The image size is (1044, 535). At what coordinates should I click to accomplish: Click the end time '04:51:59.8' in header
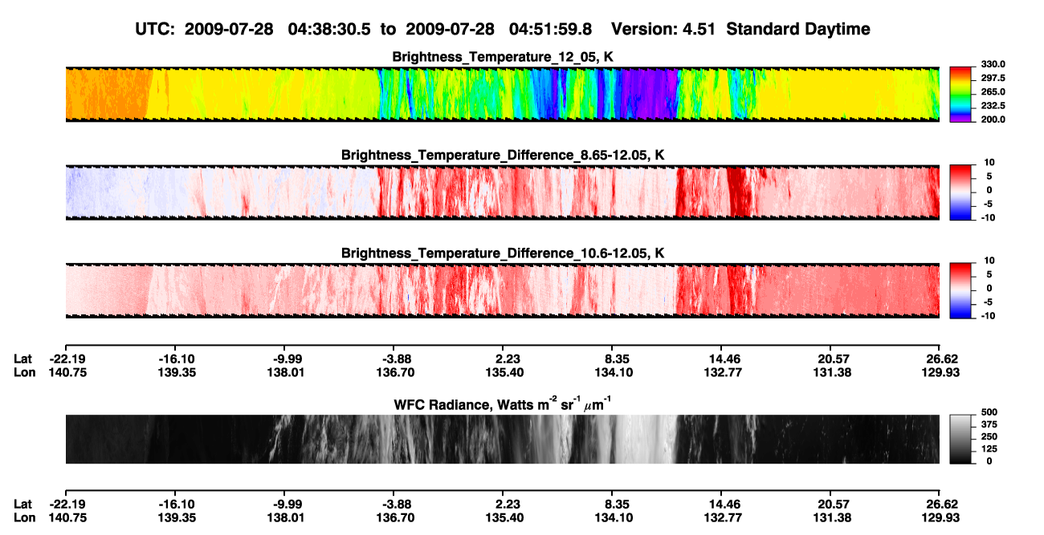(x=551, y=29)
